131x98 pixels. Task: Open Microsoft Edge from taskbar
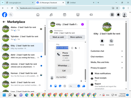[x=27, y=95]
